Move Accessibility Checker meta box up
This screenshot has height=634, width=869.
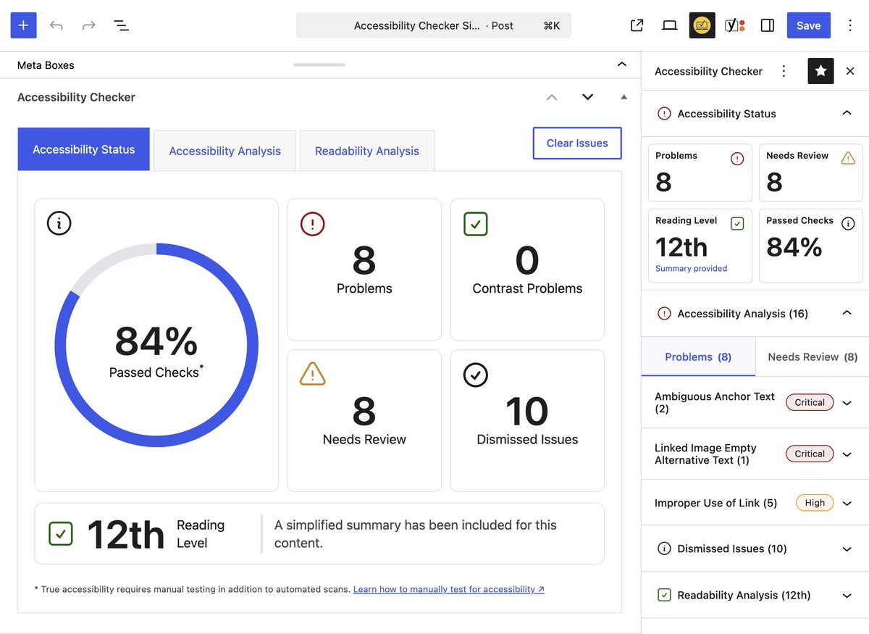click(552, 97)
